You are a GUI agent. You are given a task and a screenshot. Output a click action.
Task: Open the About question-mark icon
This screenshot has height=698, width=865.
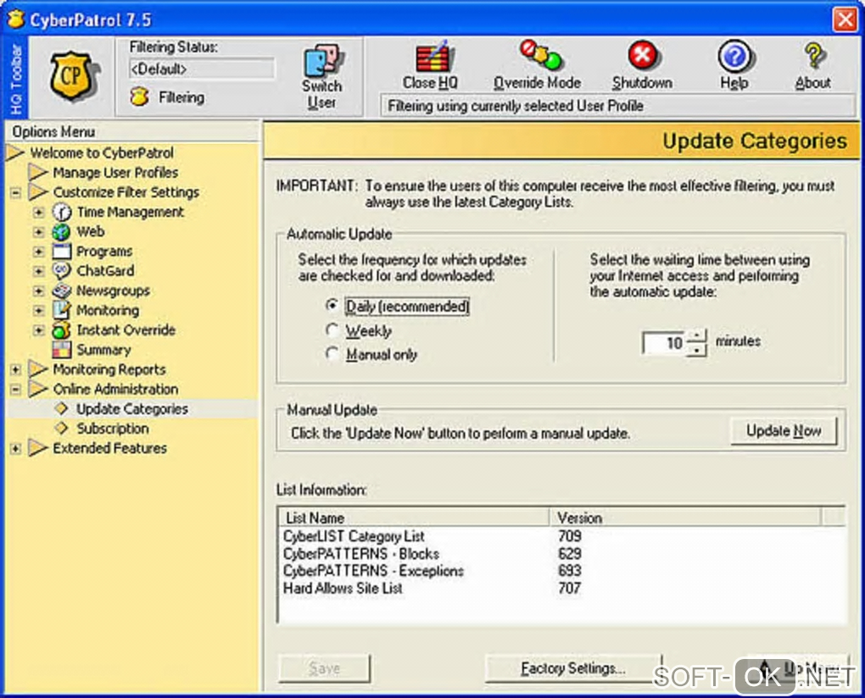[x=814, y=56]
